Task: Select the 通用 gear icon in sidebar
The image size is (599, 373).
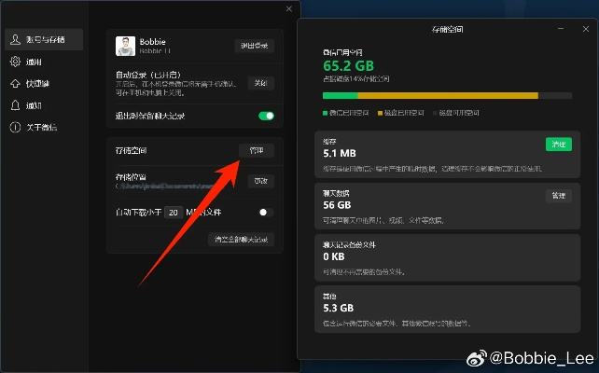Action: pyautogui.click(x=15, y=62)
